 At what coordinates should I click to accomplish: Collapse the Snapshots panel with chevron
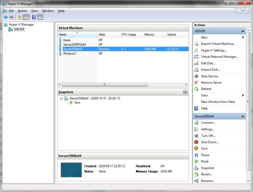[x=185, y=92]
